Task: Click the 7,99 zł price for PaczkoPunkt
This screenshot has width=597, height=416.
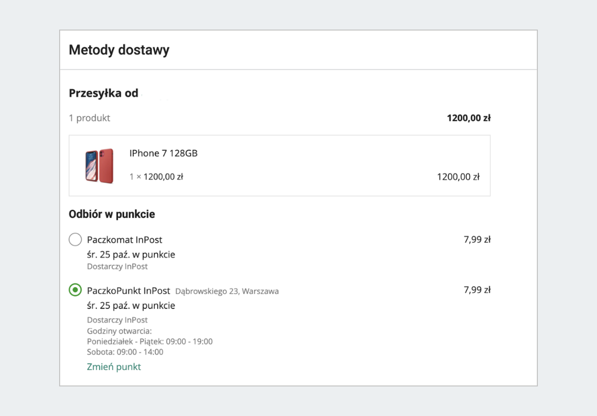Action: coord(477,290)
